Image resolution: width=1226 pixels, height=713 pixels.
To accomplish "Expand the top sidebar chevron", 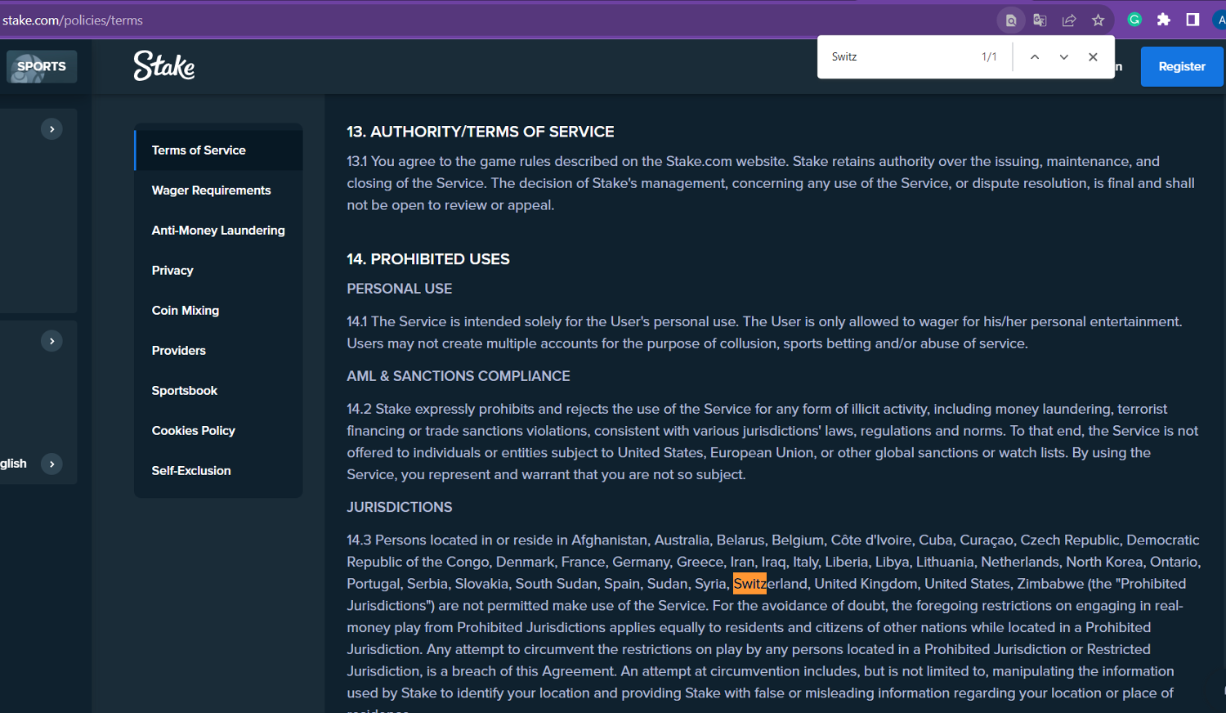I will pos(51,129).
